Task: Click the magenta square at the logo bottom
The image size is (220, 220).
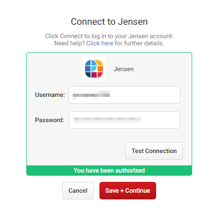Action: coord(94,75)
